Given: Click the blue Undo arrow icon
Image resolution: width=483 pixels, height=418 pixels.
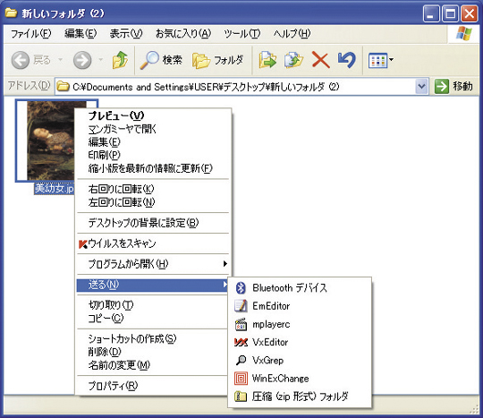Looking at the screenshot, I should pos(347,60).
